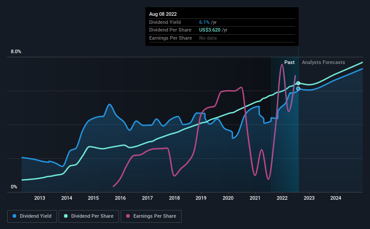
Task: Click the 6.1% dividend yield tooltip value
Action: [x=204, y=22]
